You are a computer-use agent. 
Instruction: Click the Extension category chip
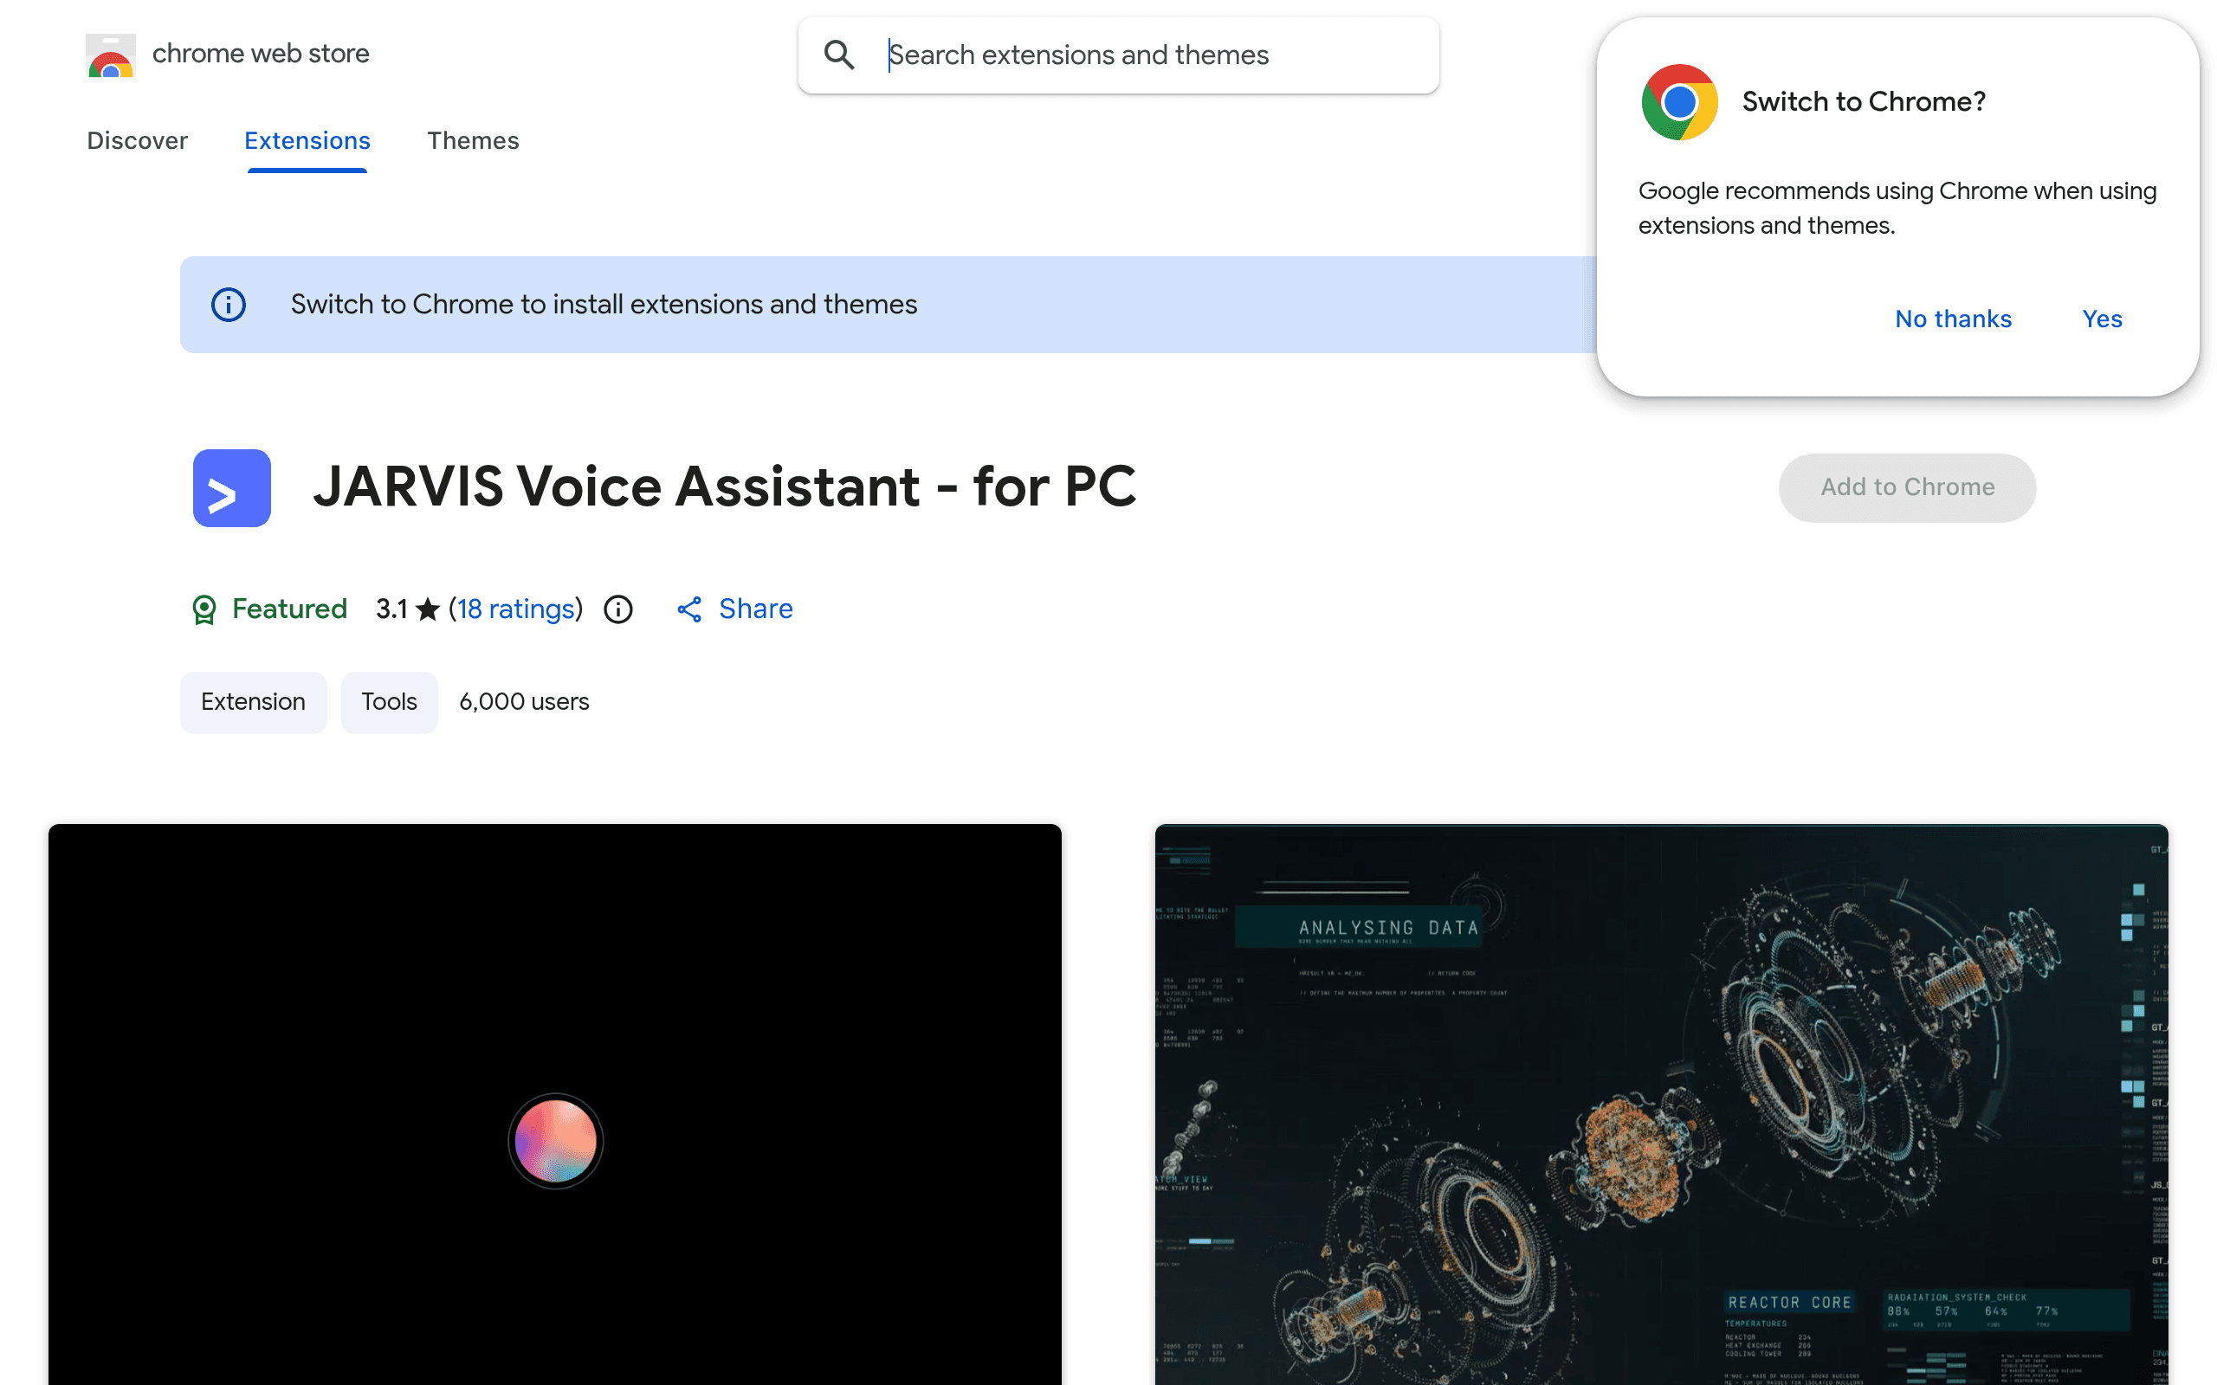(253, 702)
